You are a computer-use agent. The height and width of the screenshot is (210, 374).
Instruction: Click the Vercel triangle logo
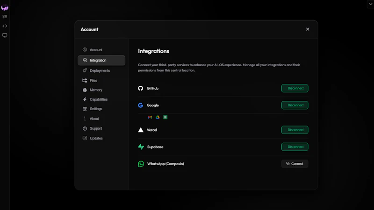(x=141, y=130)
